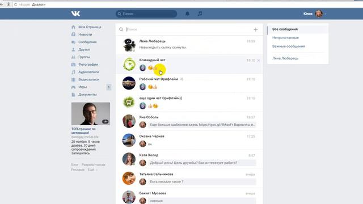Image resolution: width=363 pixels, height=204 pixels.
Task: Reload the page in browser
Action: 15,5
